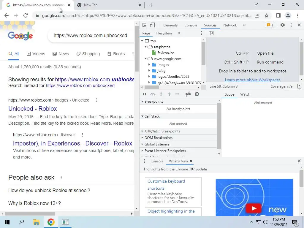The width and height of the screenshot is (304, 228).
Task: Select the inspect element picker icon
Action: coord(144,25)
